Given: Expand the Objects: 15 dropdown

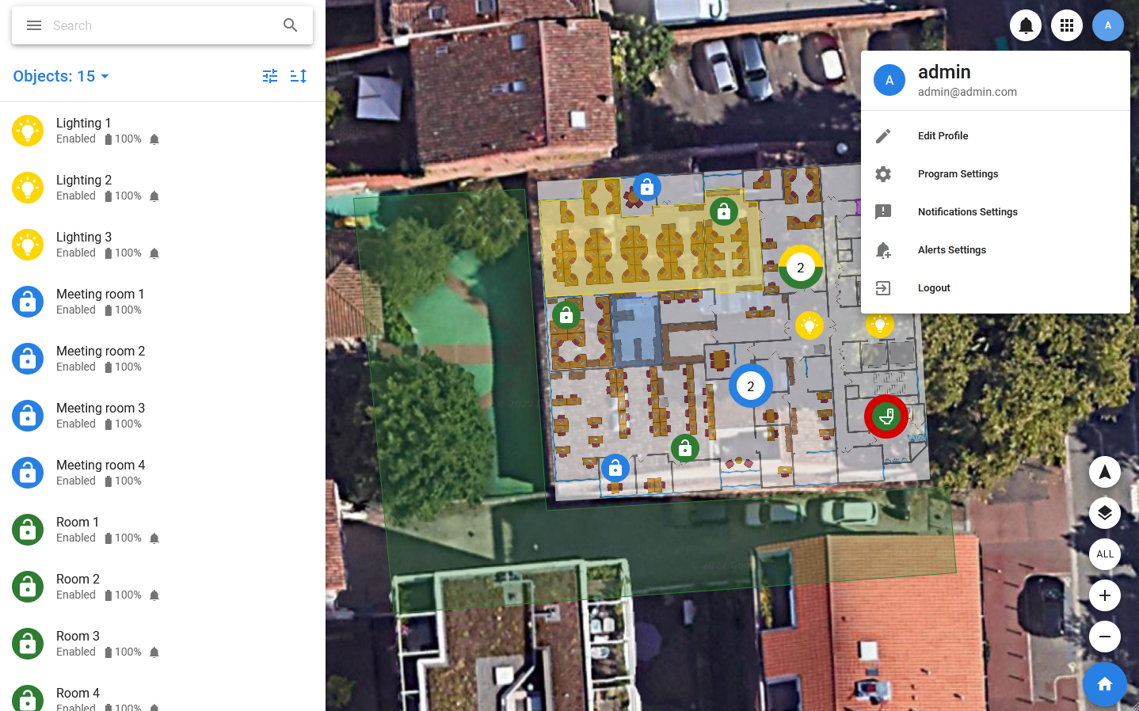Looking at the screenshot, I should coord(61,76).
